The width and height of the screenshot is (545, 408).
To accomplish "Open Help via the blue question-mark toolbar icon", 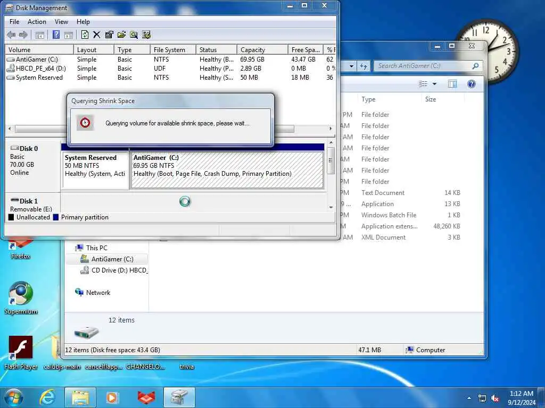I will coord(56,35).
